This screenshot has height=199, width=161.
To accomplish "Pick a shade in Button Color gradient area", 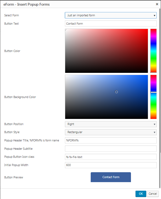I will (107, 51).
